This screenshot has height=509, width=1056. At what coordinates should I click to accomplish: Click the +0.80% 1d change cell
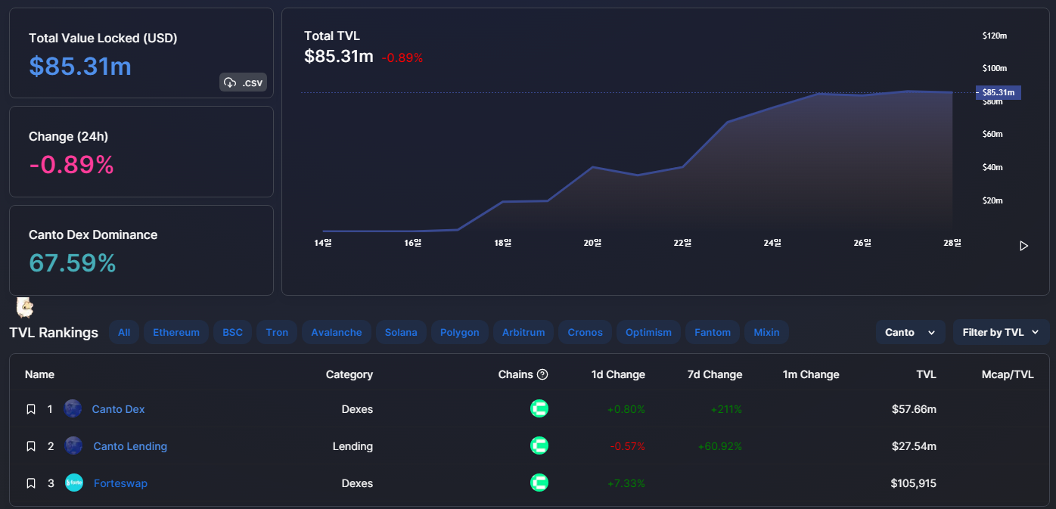pyautogui.click(x=626, y=409)
